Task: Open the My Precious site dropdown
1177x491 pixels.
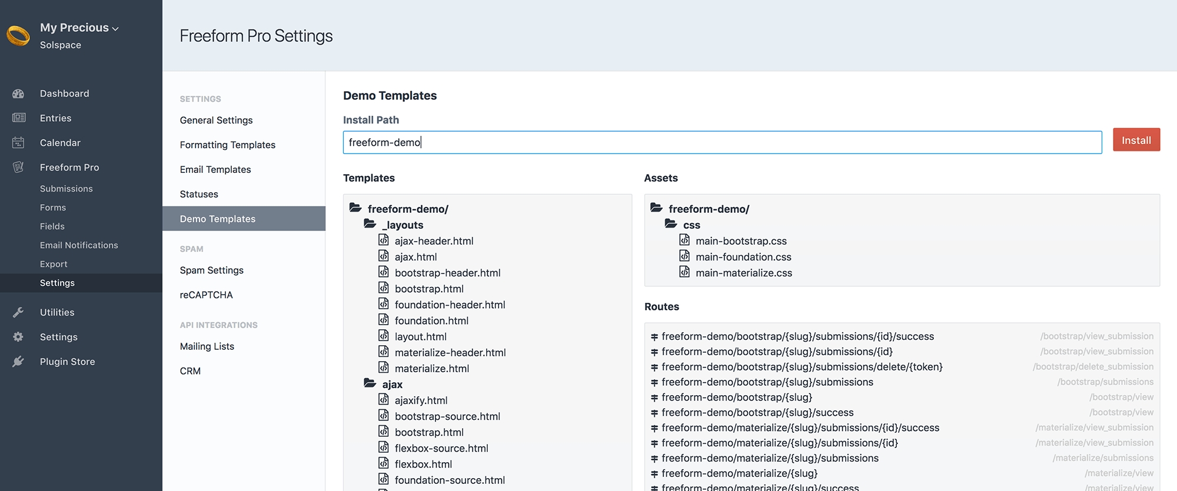Action: tap(79, 28)
